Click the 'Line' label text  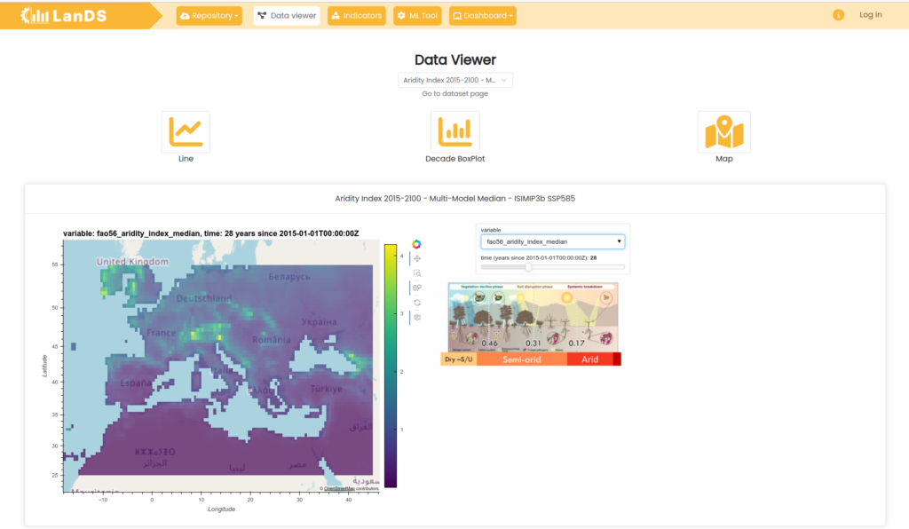click(186, 159)
